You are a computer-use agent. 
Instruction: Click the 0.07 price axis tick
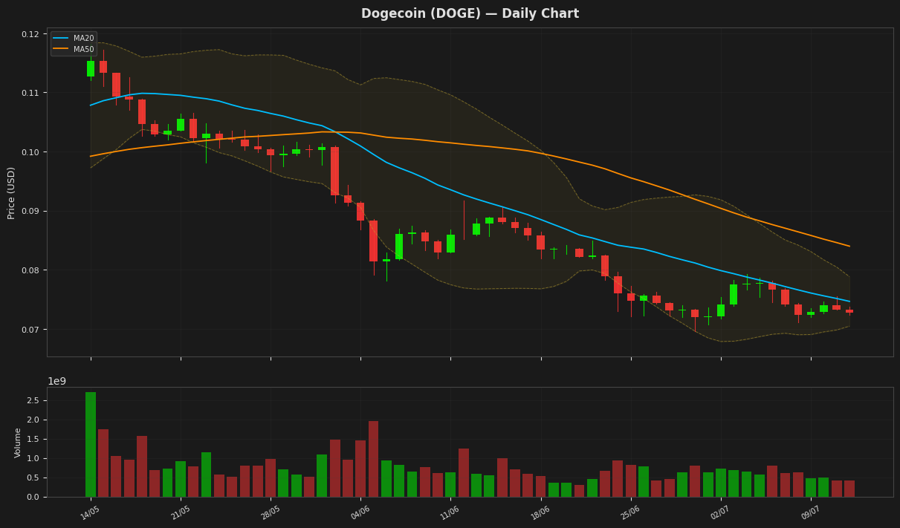tap(30, 330)
